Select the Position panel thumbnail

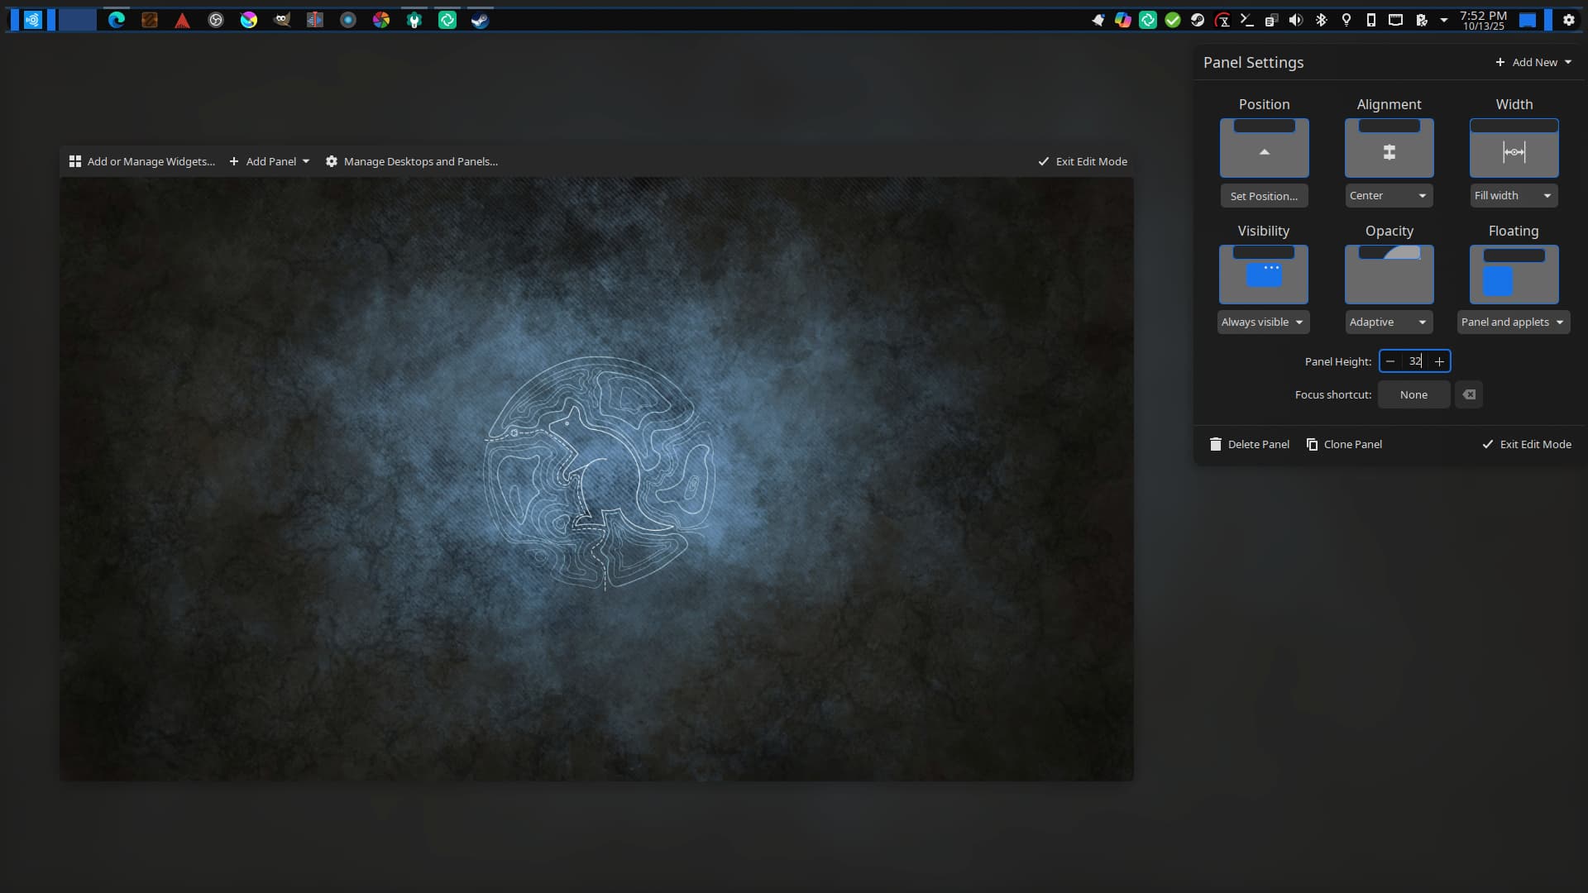click(x=1264, y=148)
